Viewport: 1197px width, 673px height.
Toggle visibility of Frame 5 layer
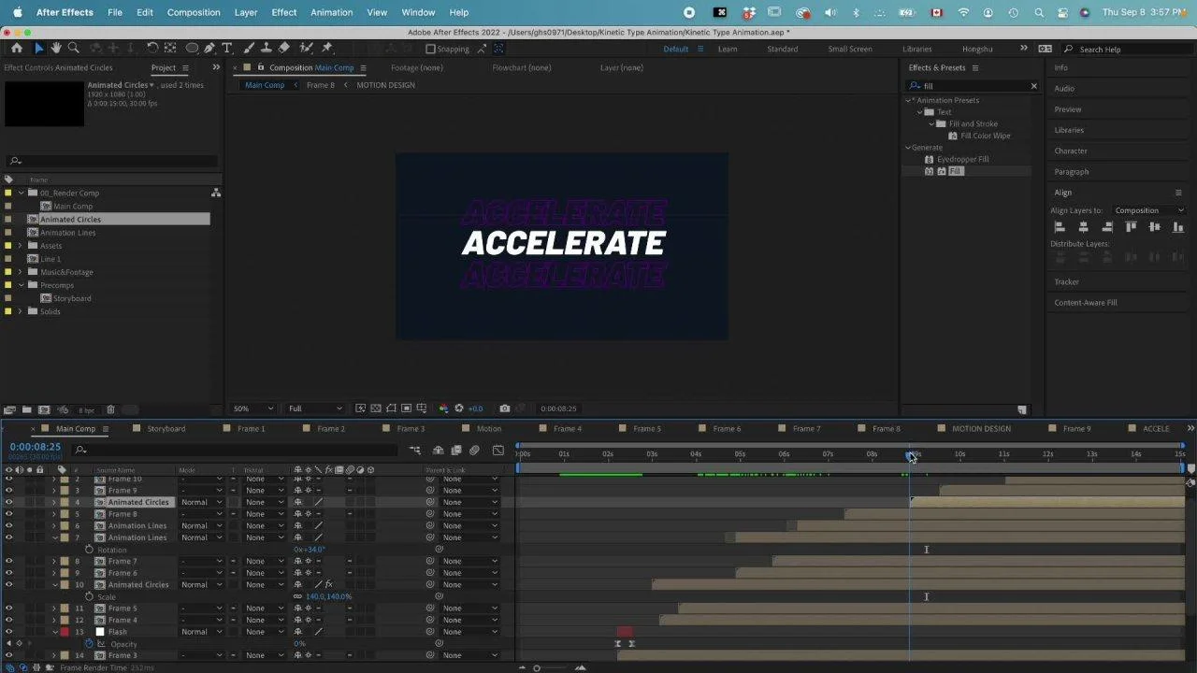[9, 609]
